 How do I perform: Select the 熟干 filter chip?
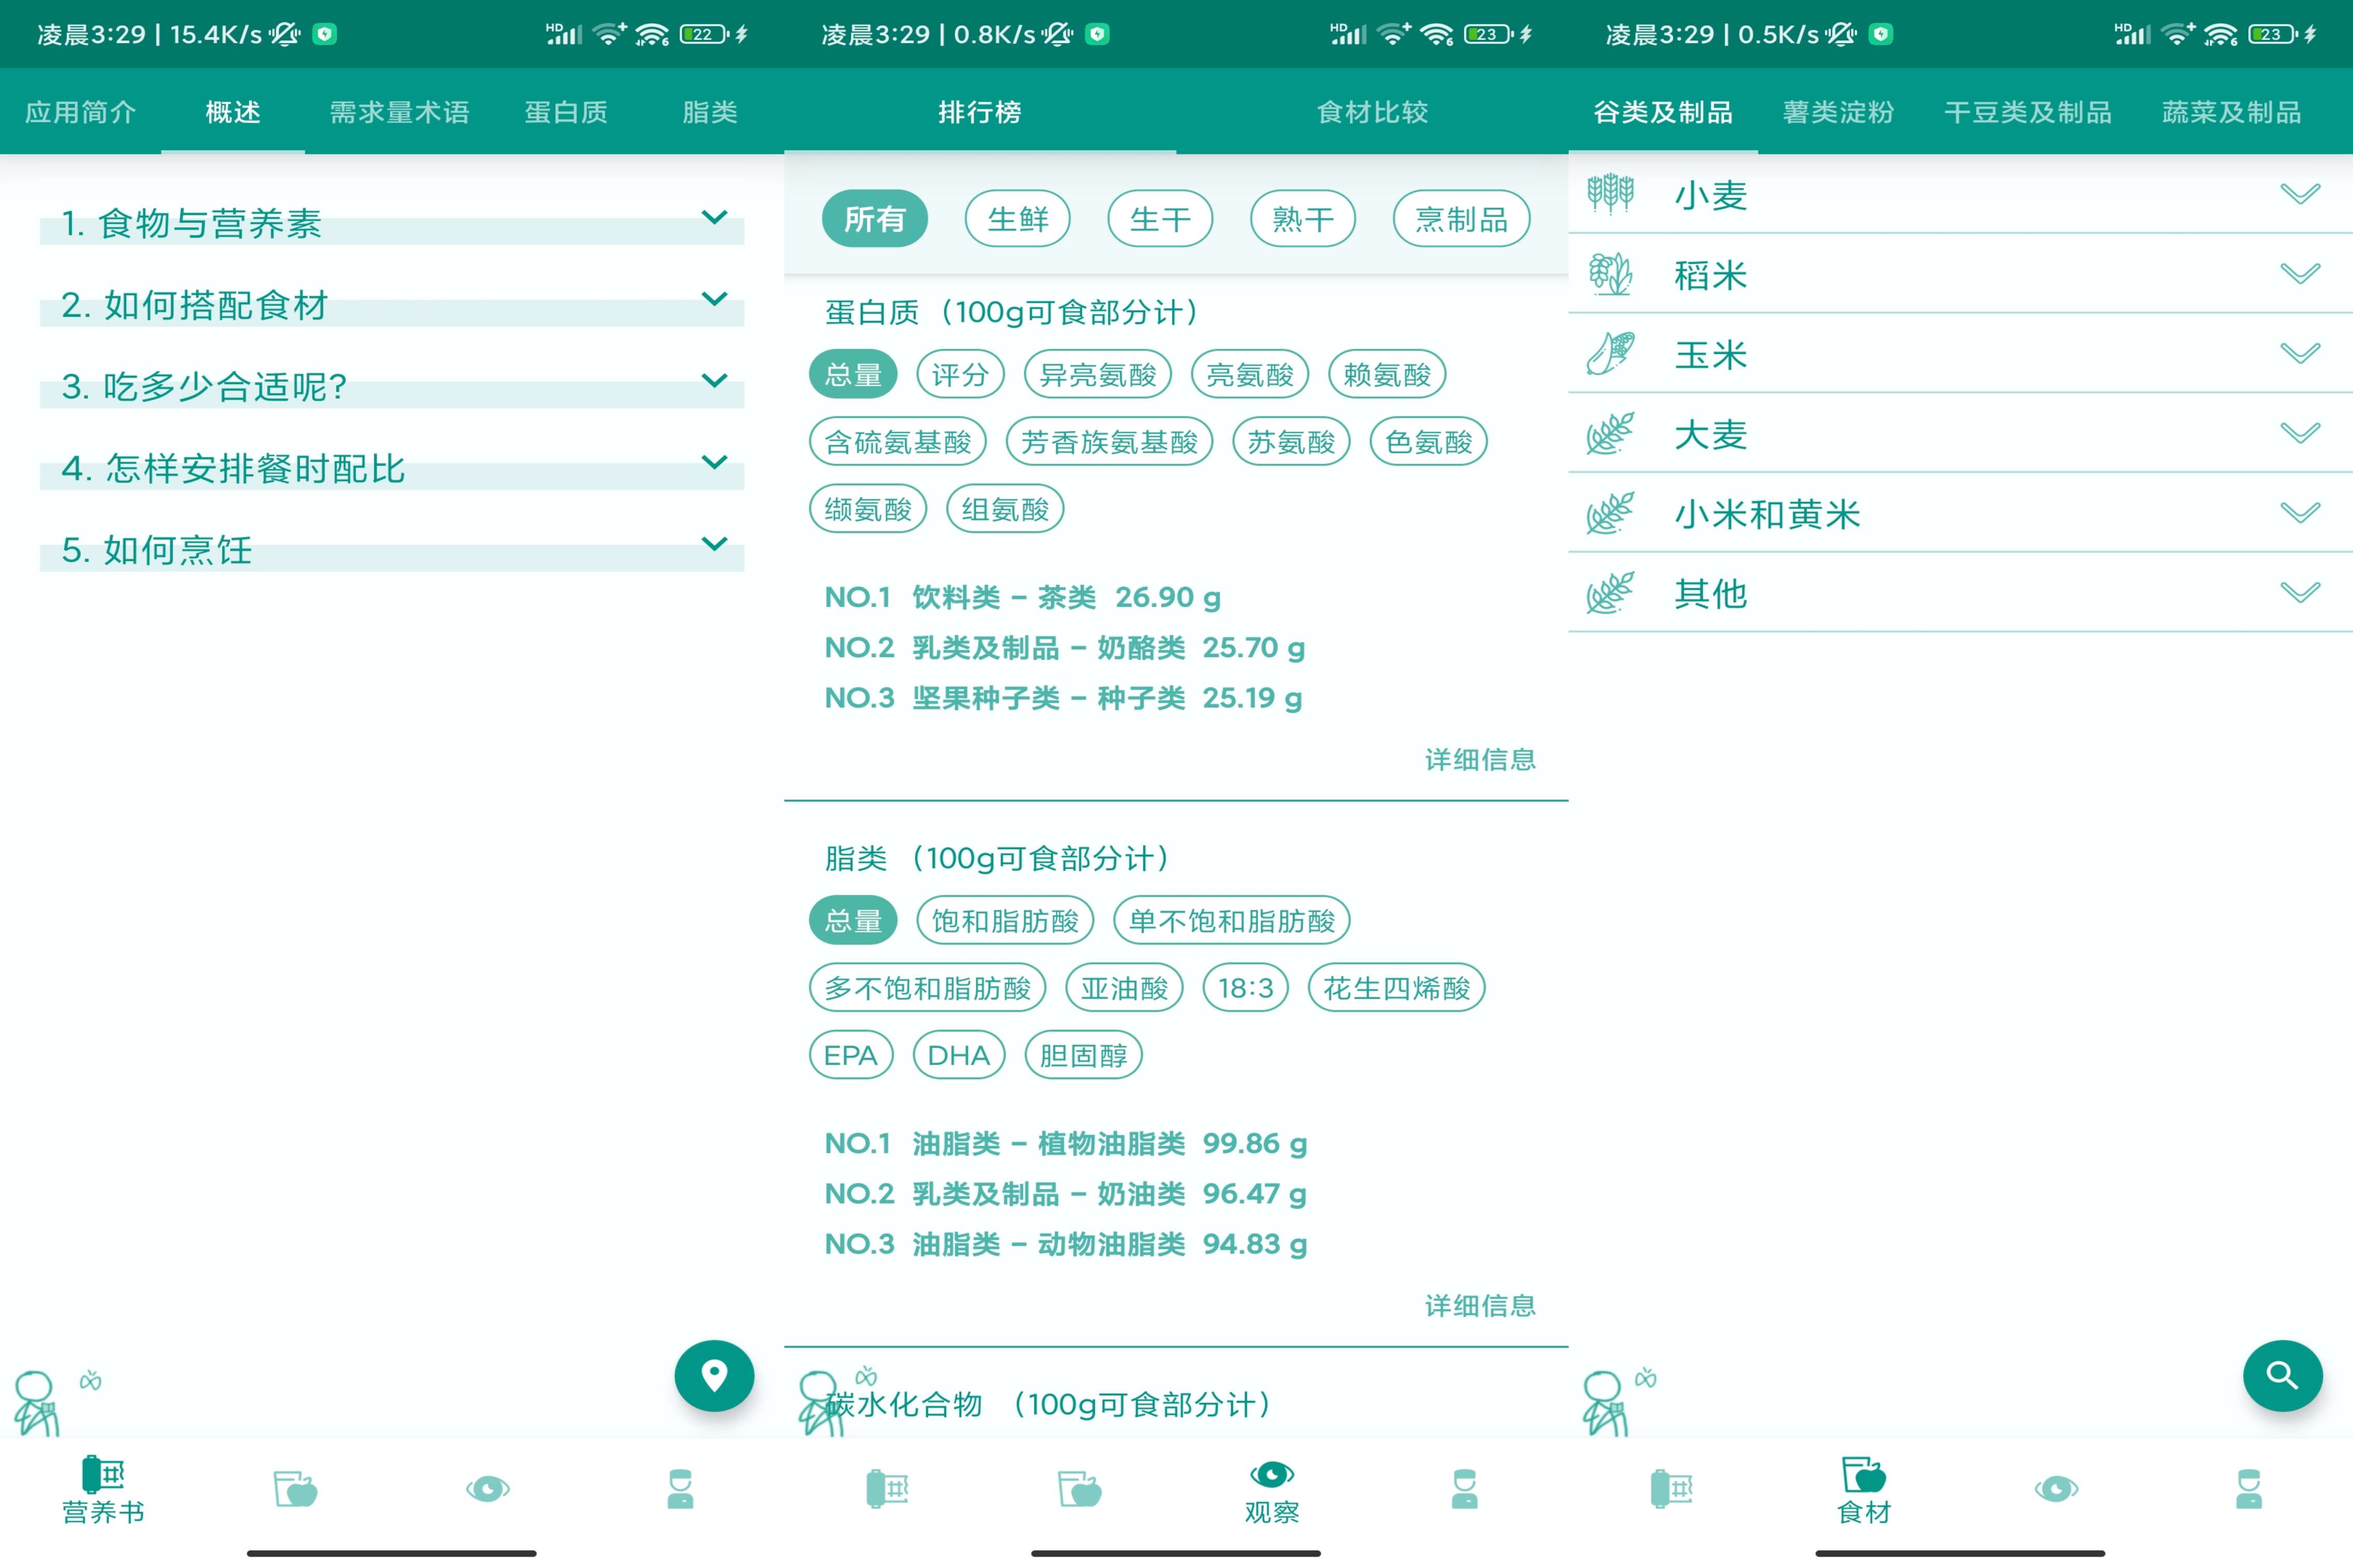[x=1303, y=219]
